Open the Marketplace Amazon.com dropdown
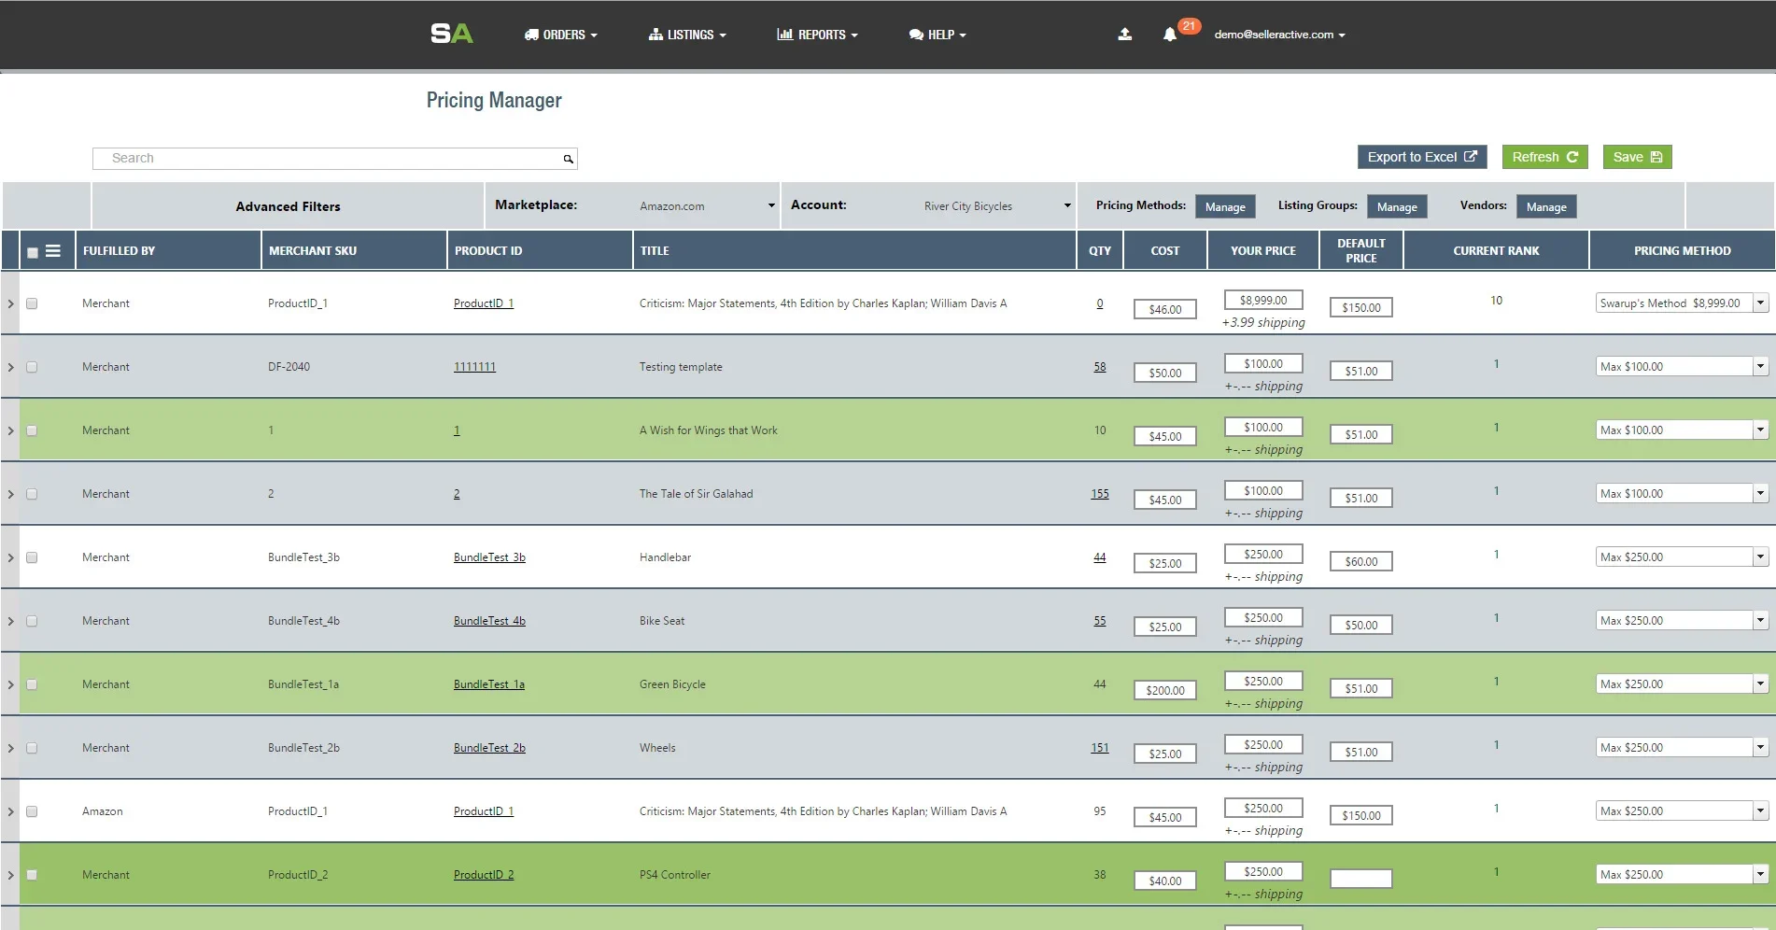This screenshot has height=930, width=1776. coord(706,206)
